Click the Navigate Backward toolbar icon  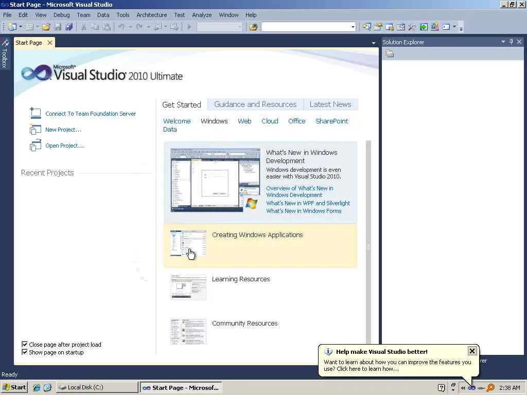click(x=157, y=27)
